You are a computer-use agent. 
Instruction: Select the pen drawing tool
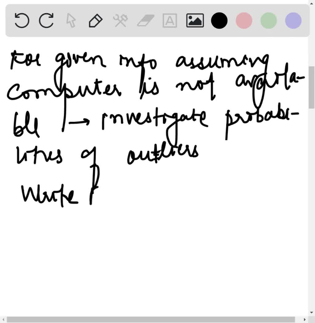pos(96,20)
